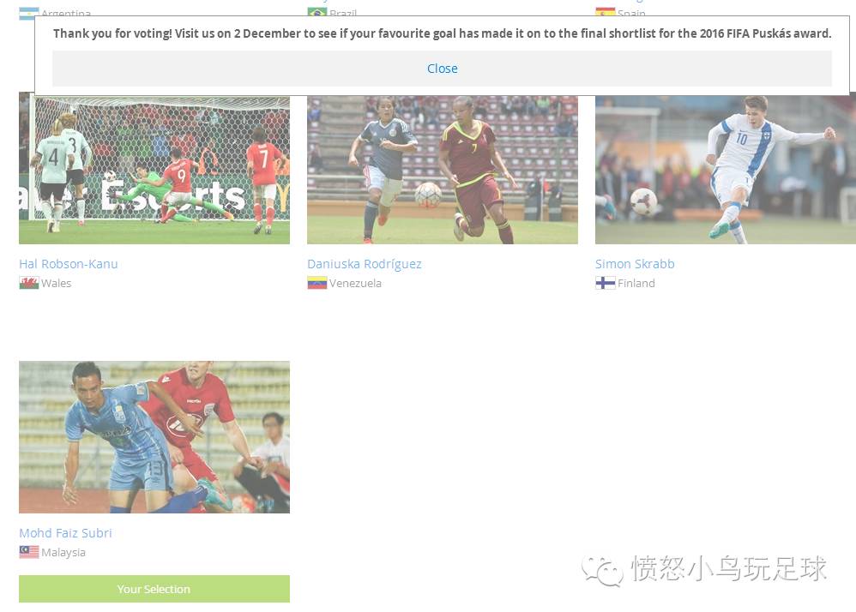856x612 pixels.
Task: Click the Mohd Faiz Subri name link
Action: click(x=65, y=533)
